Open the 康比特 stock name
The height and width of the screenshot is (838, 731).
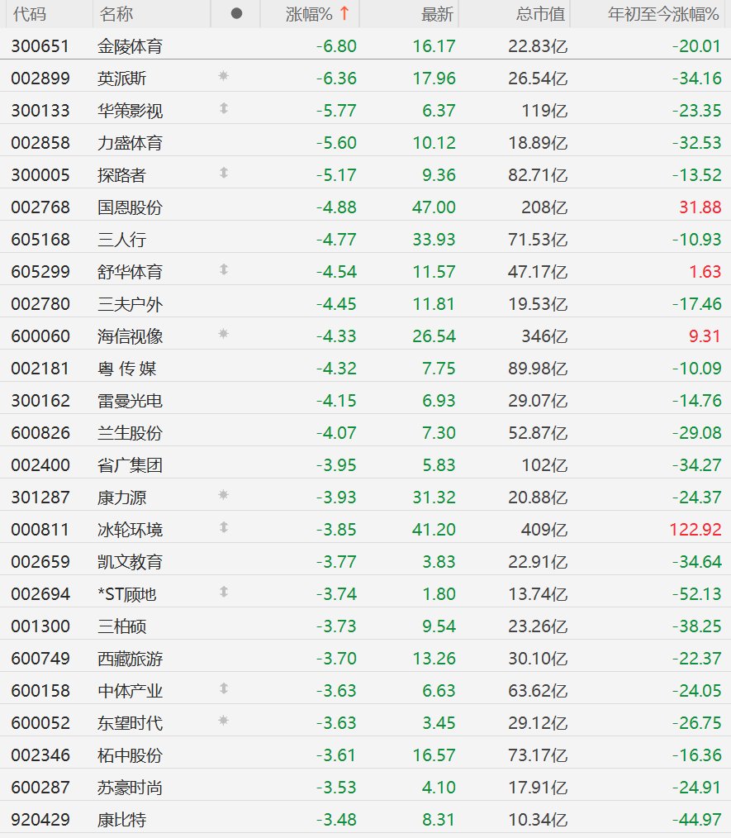coord(121,820)
